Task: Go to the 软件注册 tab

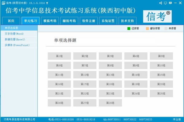Action: pos(89,21)
